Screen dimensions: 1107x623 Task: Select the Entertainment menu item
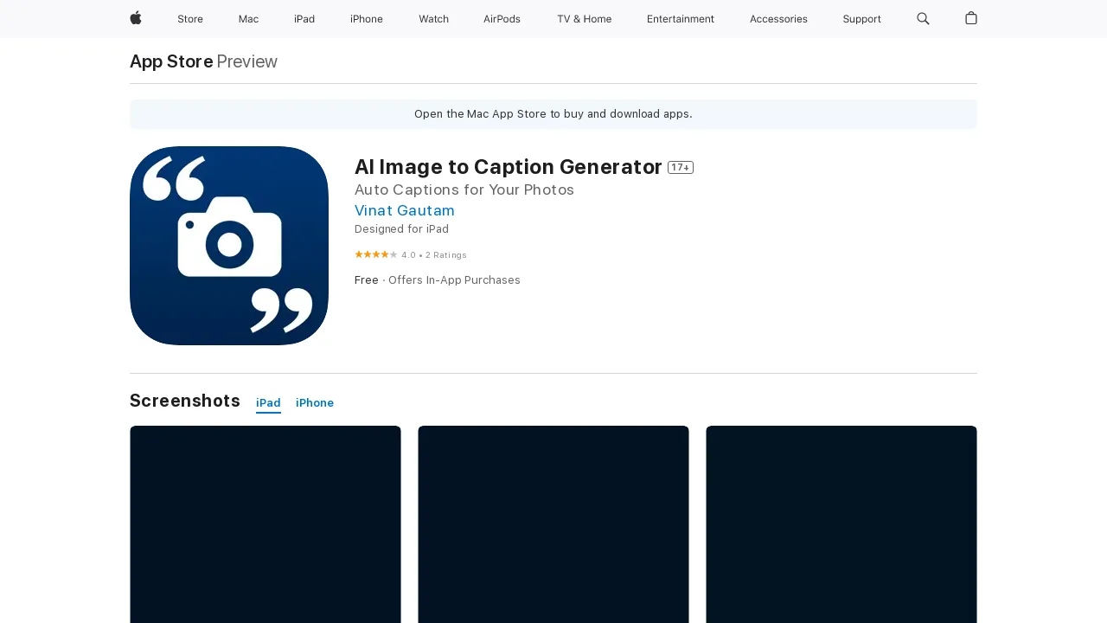(x=681, y=19)
